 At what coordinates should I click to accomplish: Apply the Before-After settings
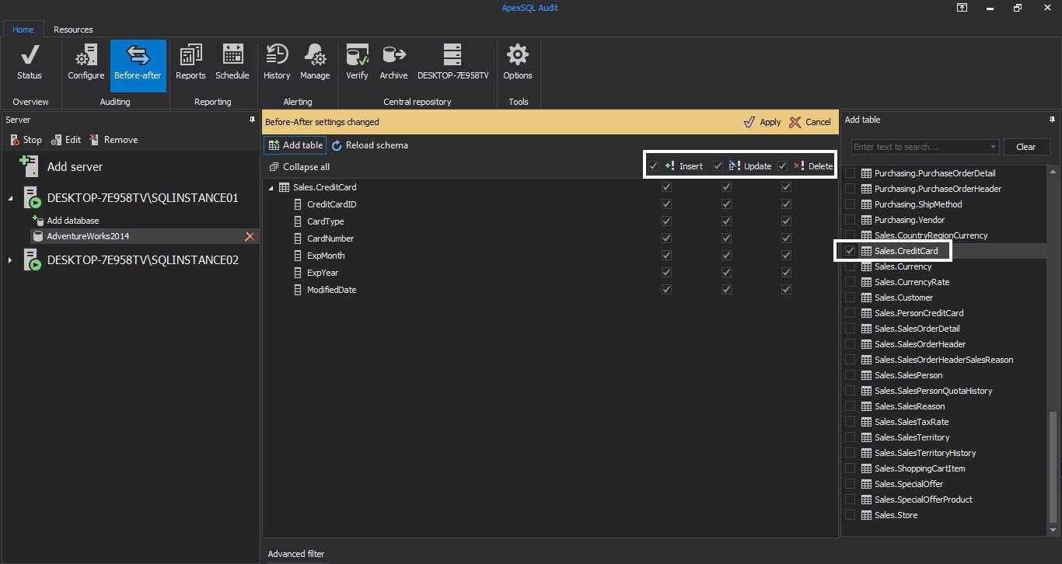pyautogui.click(x=762, y=122)
